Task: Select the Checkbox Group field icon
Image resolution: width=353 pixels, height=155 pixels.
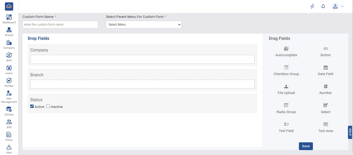Action: coord(286,68)
